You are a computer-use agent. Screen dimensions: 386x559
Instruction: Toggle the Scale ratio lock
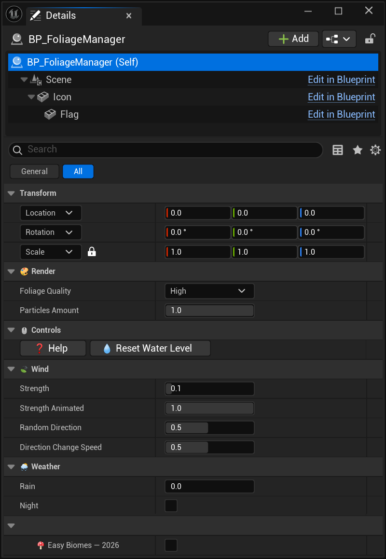[92, 252]
